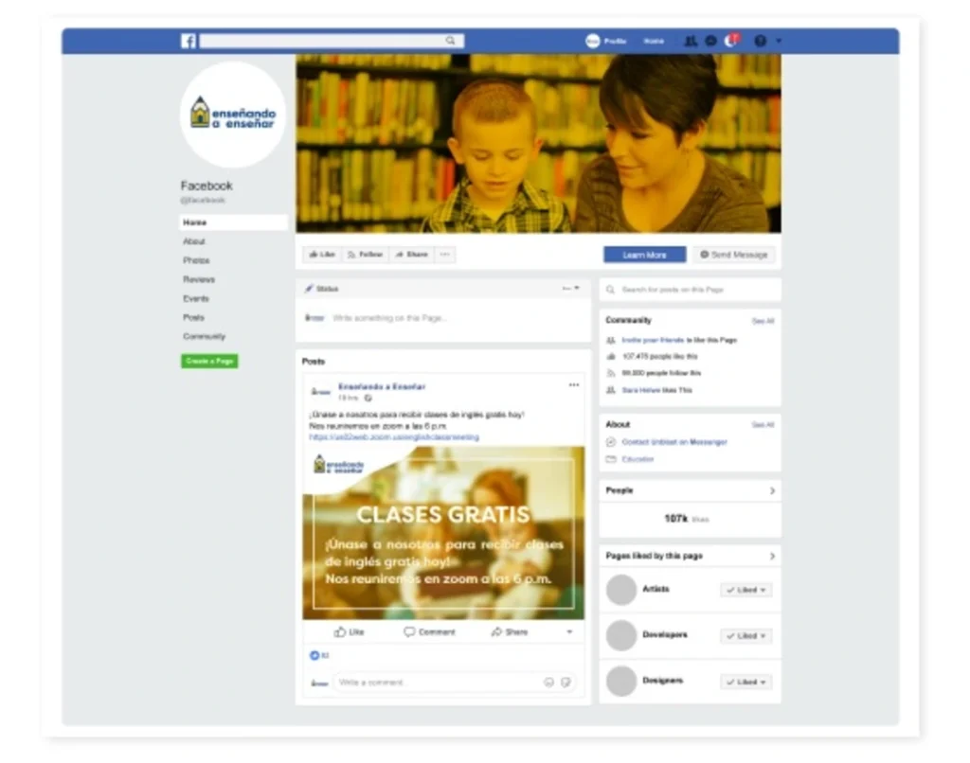The width and height of the screenshot is (970, 763).
Task: Click the green Create a Page button
Action: click(209, 361)
